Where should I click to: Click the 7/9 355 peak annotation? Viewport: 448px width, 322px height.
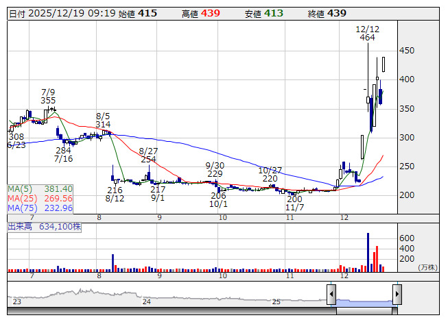click(x=48, y=97)
